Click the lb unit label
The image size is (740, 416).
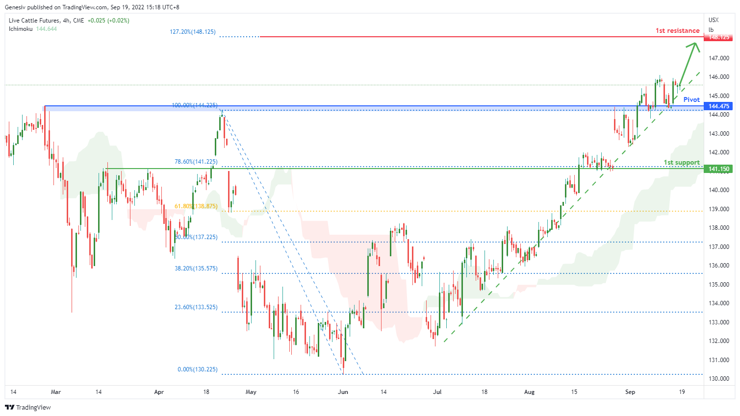711,30
